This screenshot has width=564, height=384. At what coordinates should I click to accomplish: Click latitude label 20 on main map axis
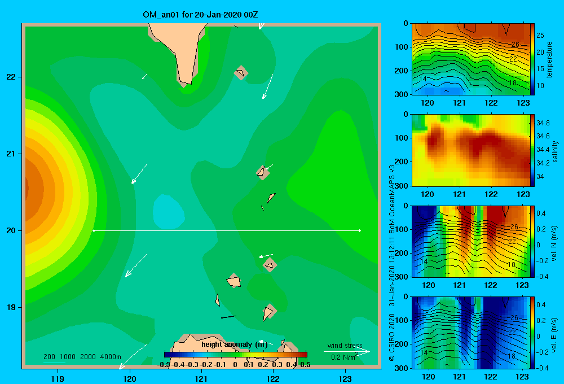[x=11, y=230]
